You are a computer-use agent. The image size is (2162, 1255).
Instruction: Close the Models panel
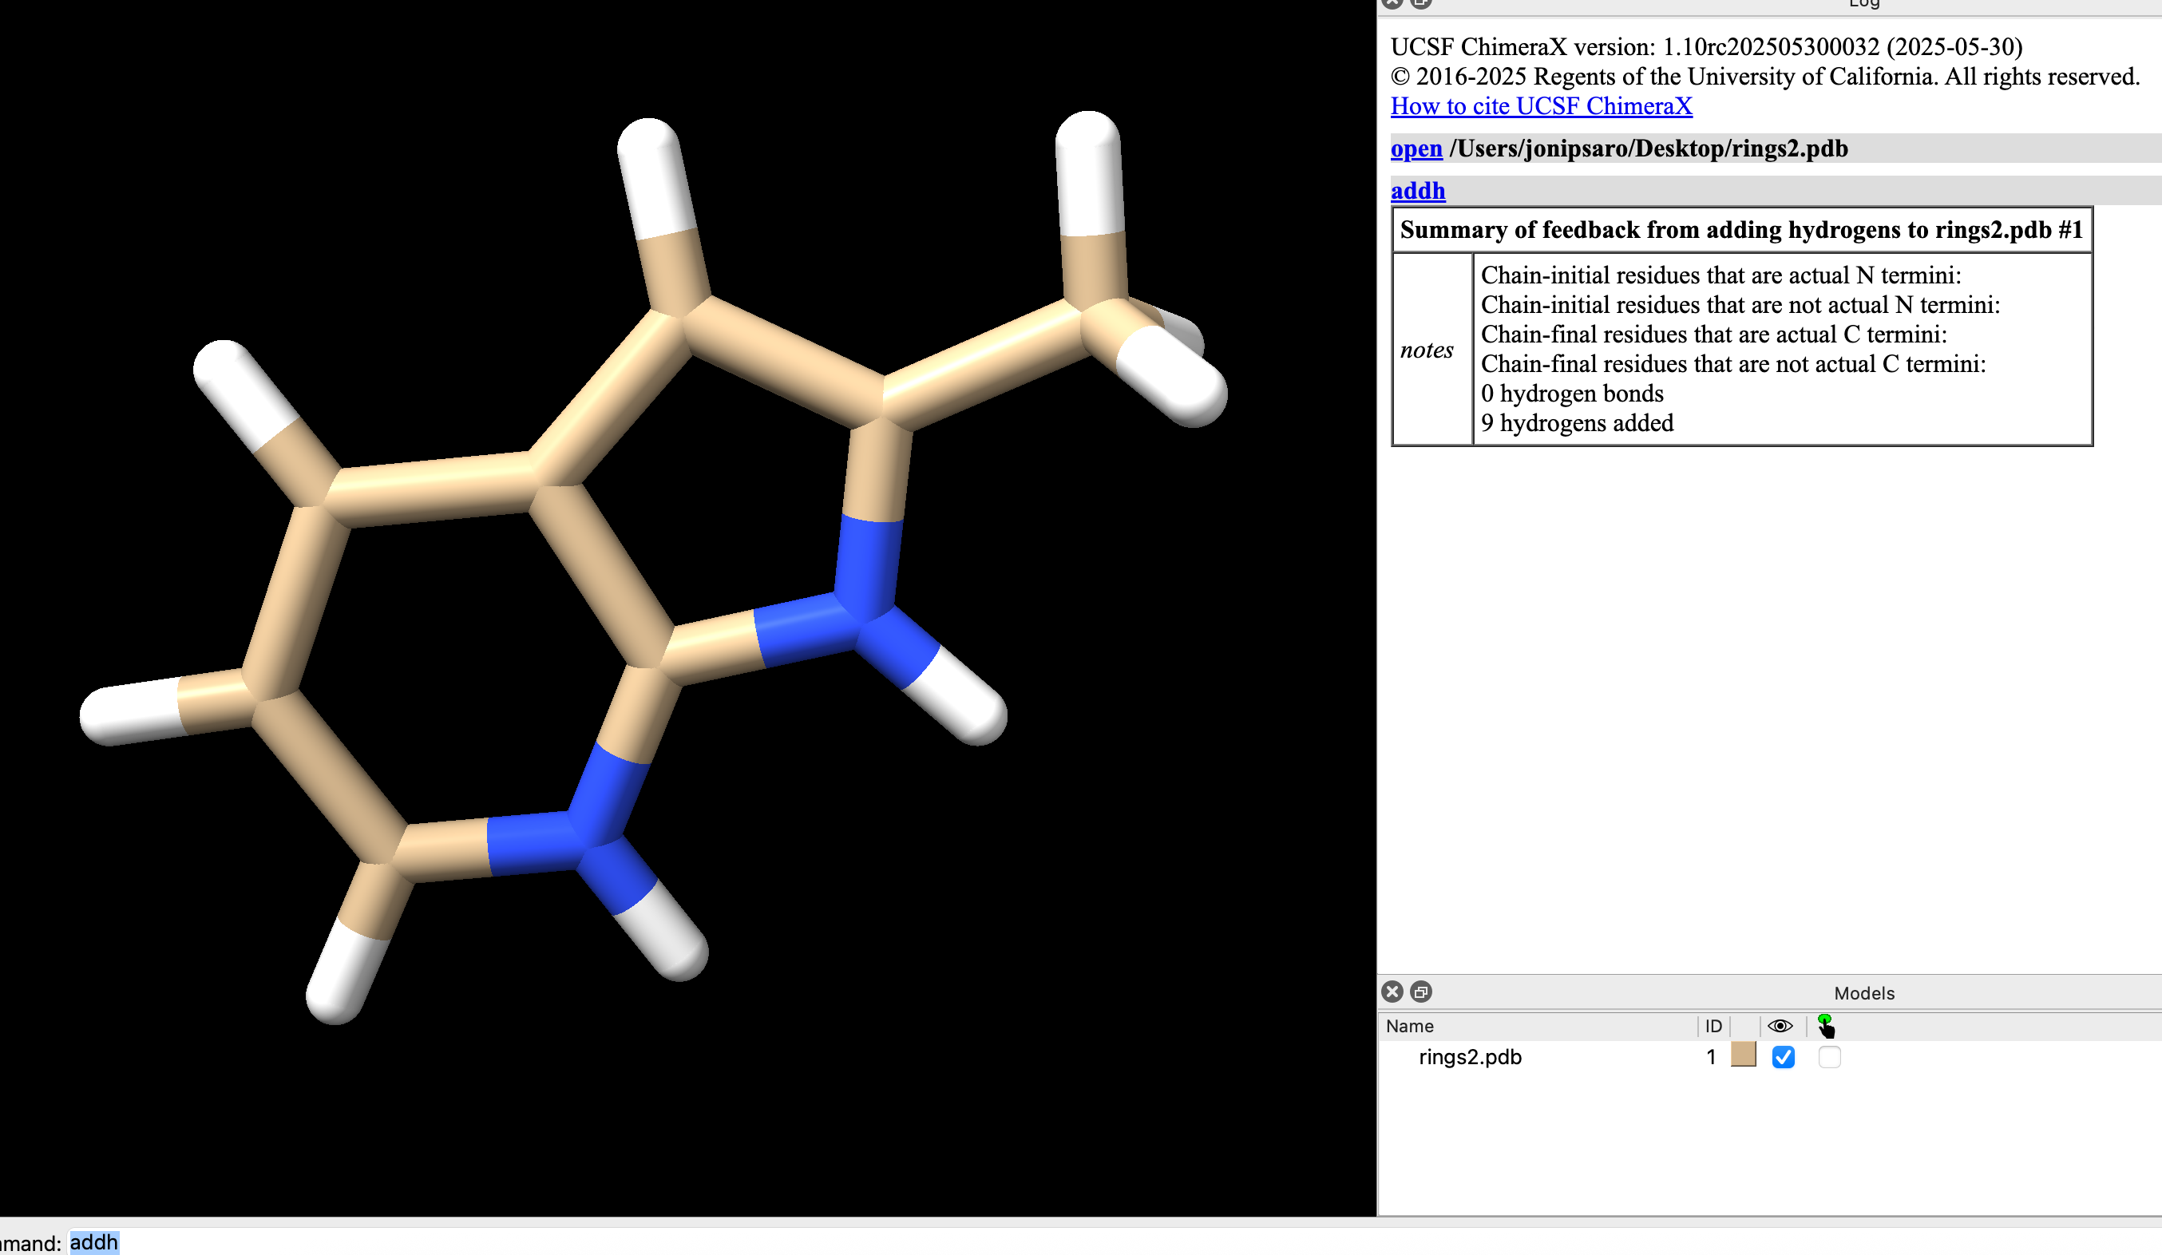[1392, 992]
